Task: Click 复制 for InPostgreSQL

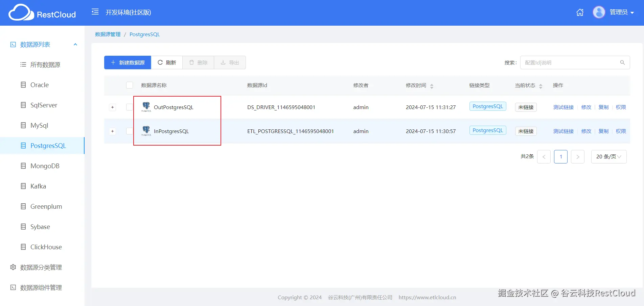Action: click(603, 131)
